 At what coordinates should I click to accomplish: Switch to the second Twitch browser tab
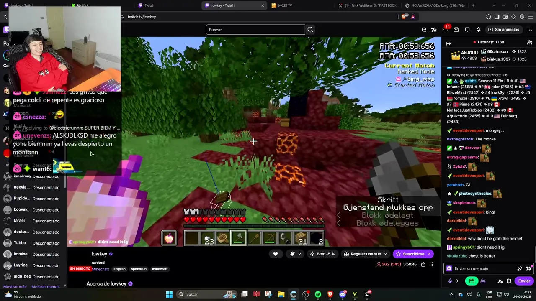(167, 5)
